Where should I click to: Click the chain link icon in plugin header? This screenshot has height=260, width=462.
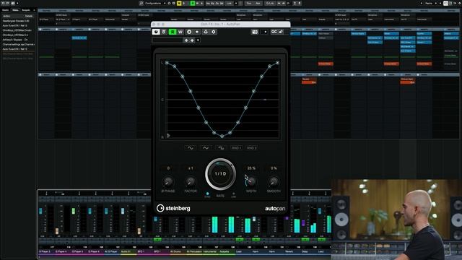click(274, 32)
